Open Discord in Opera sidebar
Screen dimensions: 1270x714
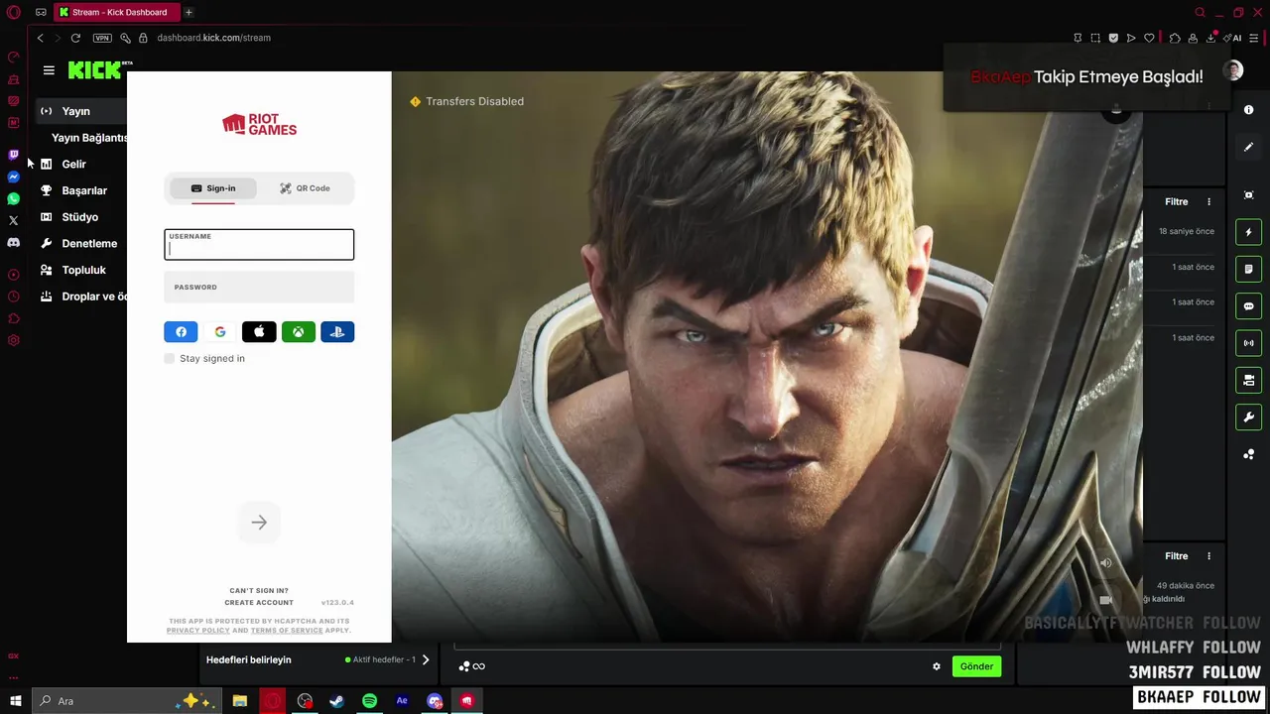[x=14, y=242]
